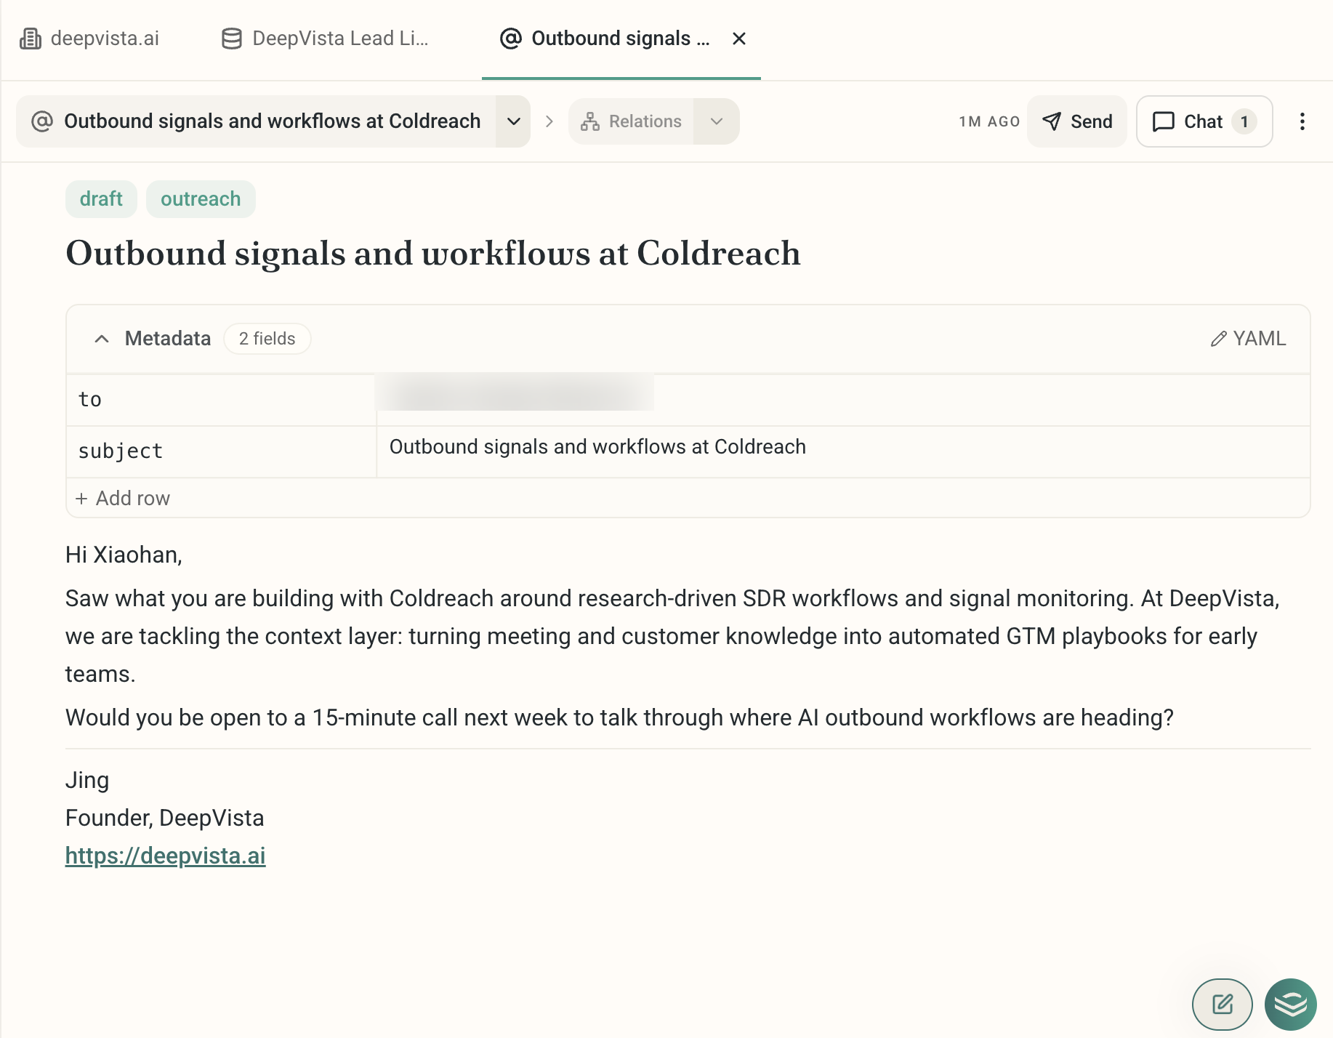Click the '1M AGO' timestamp
Screen dimensions: 1333x1038
(989, 121)
